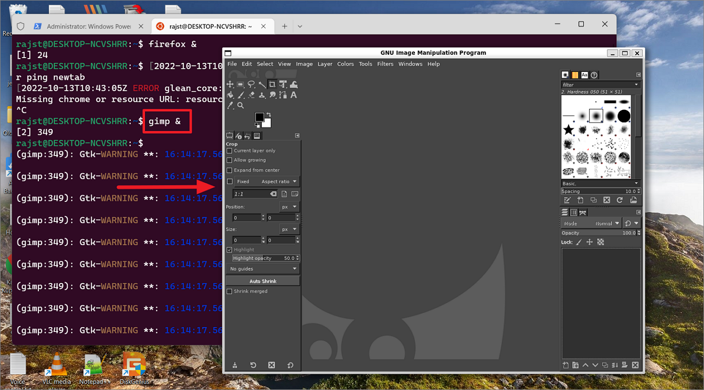Screen dimensions: 704x390
Task: Enable Allow growing checkbox
Action: click(x=229, y=160)
